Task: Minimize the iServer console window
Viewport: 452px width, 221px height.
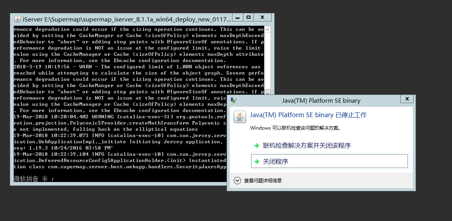Action: (x=238, y=17)
